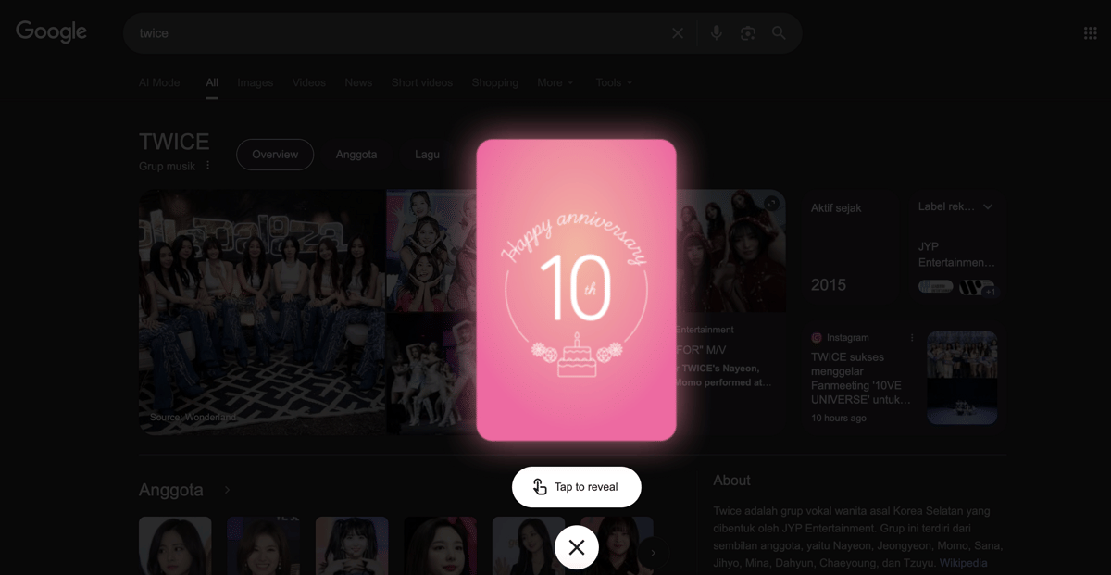This screenshot has width=1111, height=575.
Task: Expand the More search filters dropdown
Action: point(555,82)
